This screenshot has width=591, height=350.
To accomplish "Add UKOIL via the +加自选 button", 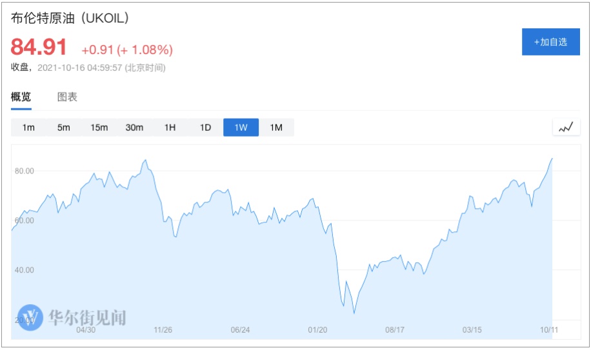I will click(x=550, y=42).
